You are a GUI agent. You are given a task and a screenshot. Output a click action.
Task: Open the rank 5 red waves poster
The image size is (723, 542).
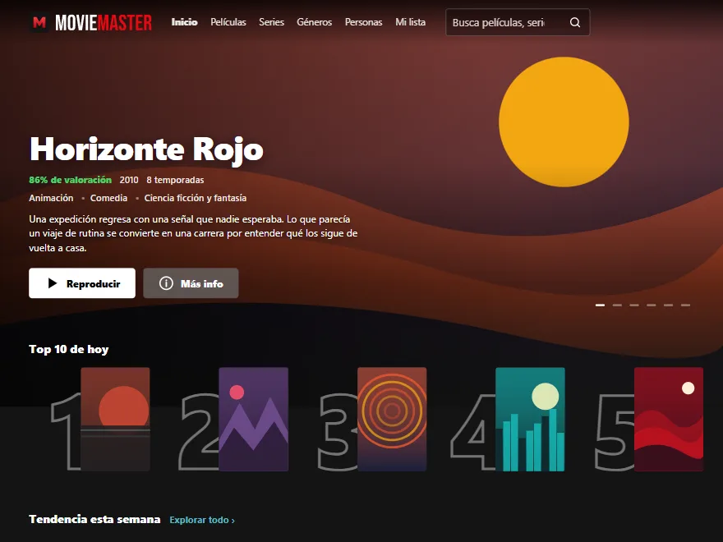point(669,419)
